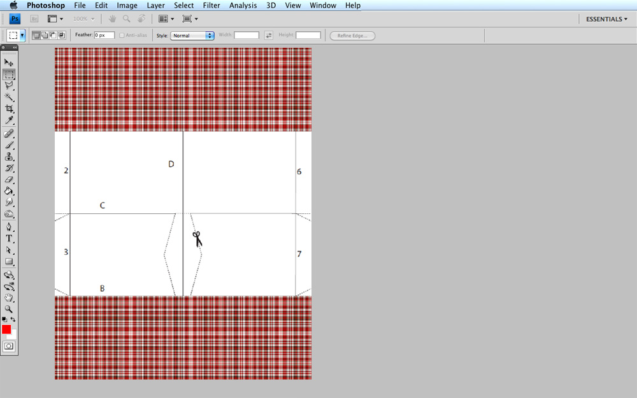Select the Pen tool
This screenshot has width=637, height=398.
click(x=8, y=226)
